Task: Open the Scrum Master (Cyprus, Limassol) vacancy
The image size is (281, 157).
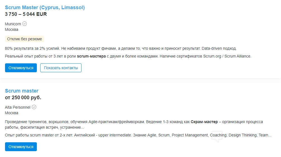Action: point(45,8)
